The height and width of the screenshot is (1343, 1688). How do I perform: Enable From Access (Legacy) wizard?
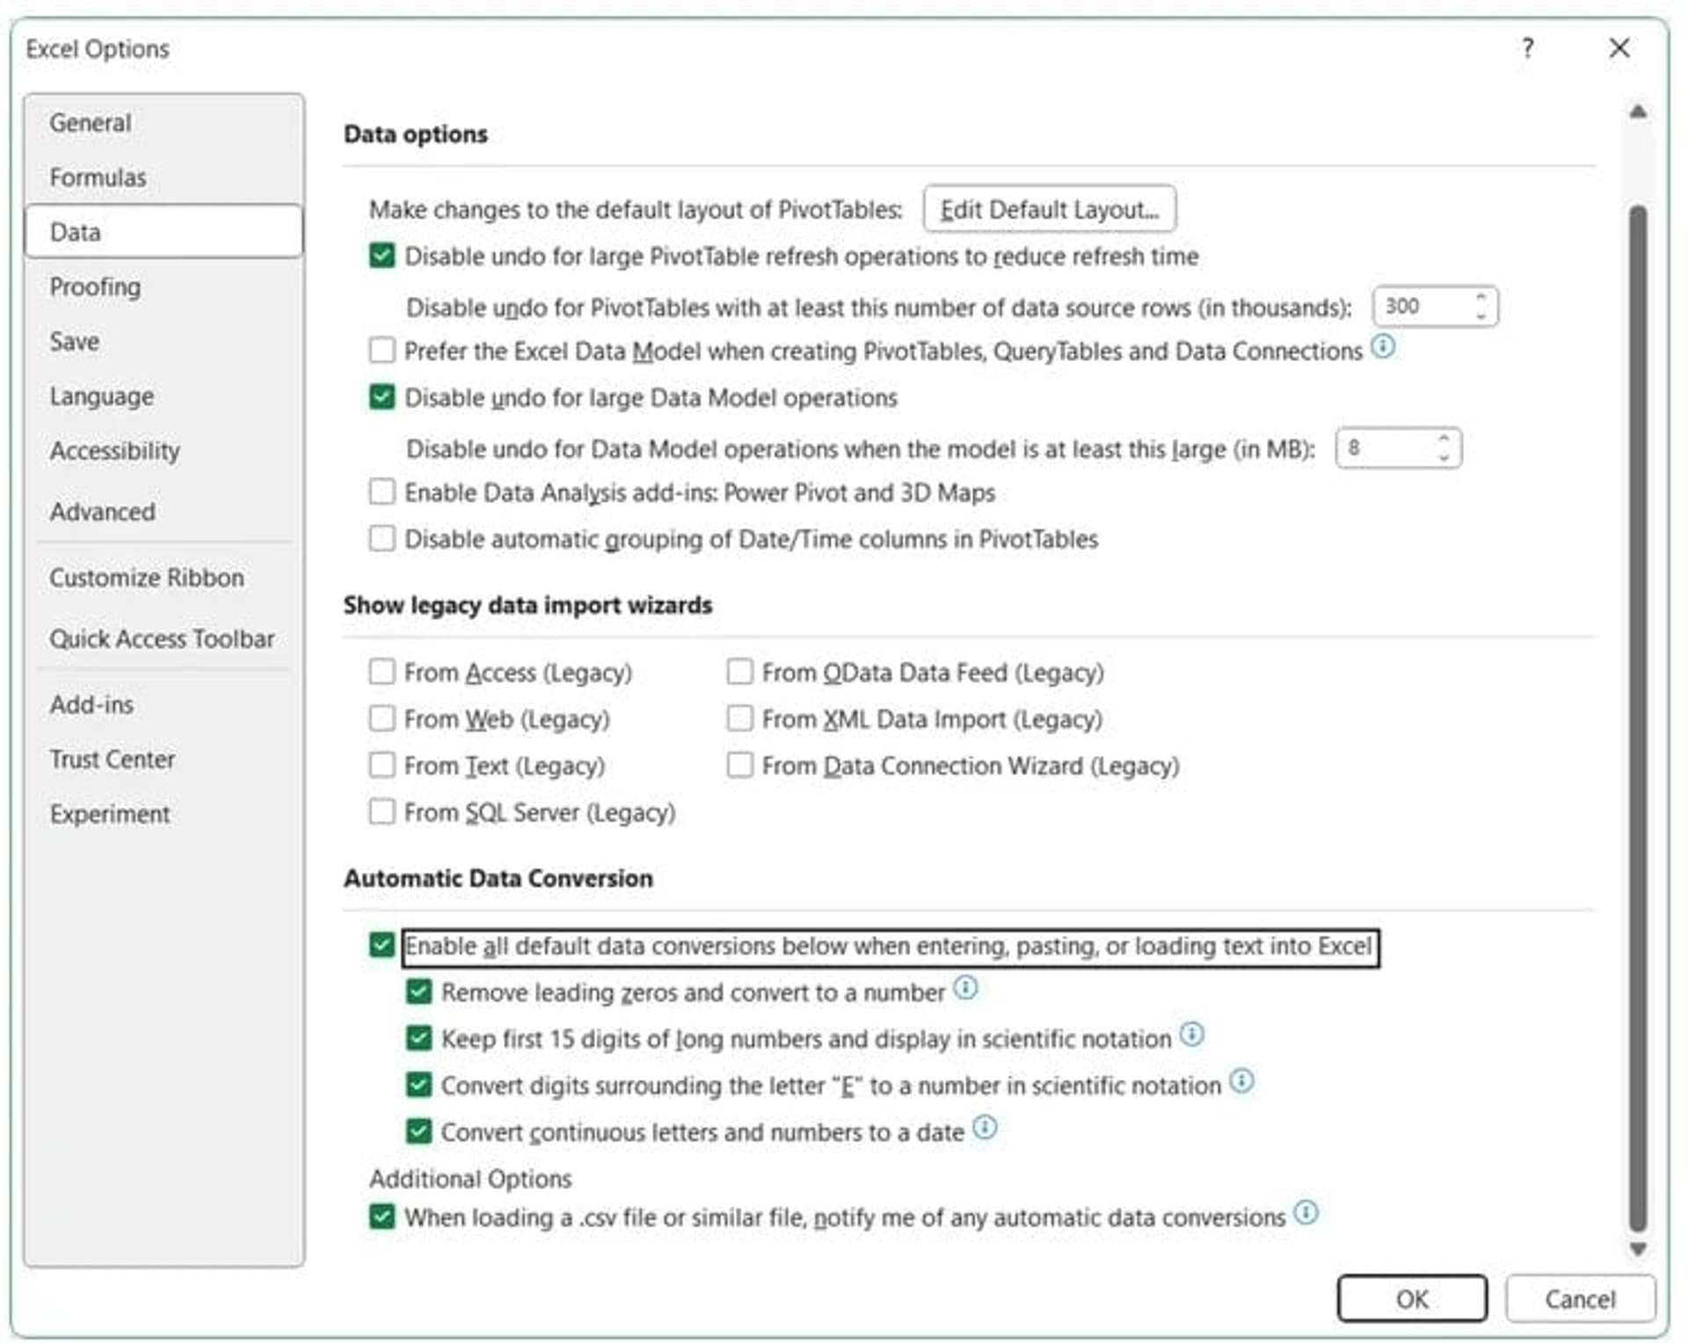point(382,672)
